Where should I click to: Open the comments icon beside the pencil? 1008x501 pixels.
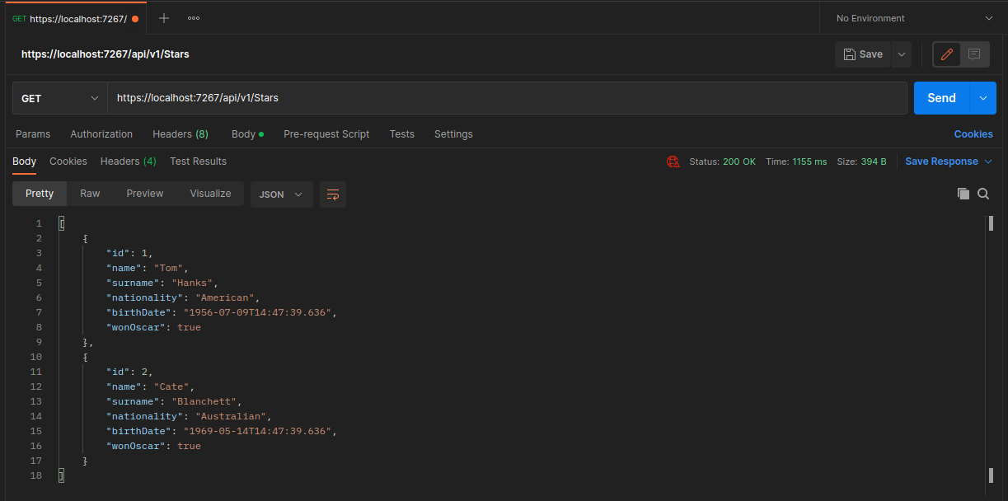[x=974, y=54]
